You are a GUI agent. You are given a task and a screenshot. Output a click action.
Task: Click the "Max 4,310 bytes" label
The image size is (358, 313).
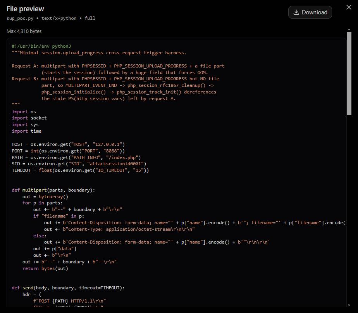[x=24, y=31]
